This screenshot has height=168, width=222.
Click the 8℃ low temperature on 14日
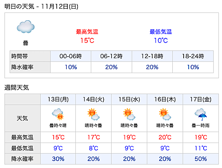point(94,148)
